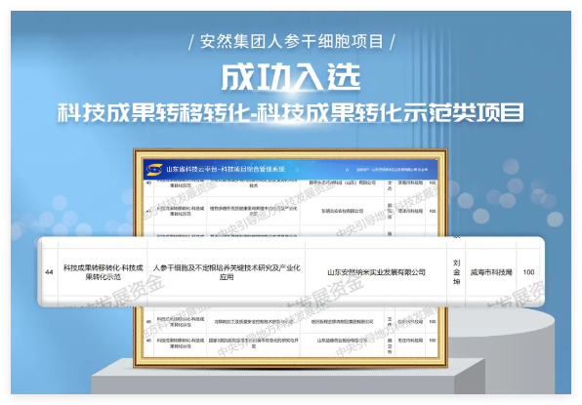Click the small user icon in blue header
Viewport: 582px width, 405px height.
(347, 170)
